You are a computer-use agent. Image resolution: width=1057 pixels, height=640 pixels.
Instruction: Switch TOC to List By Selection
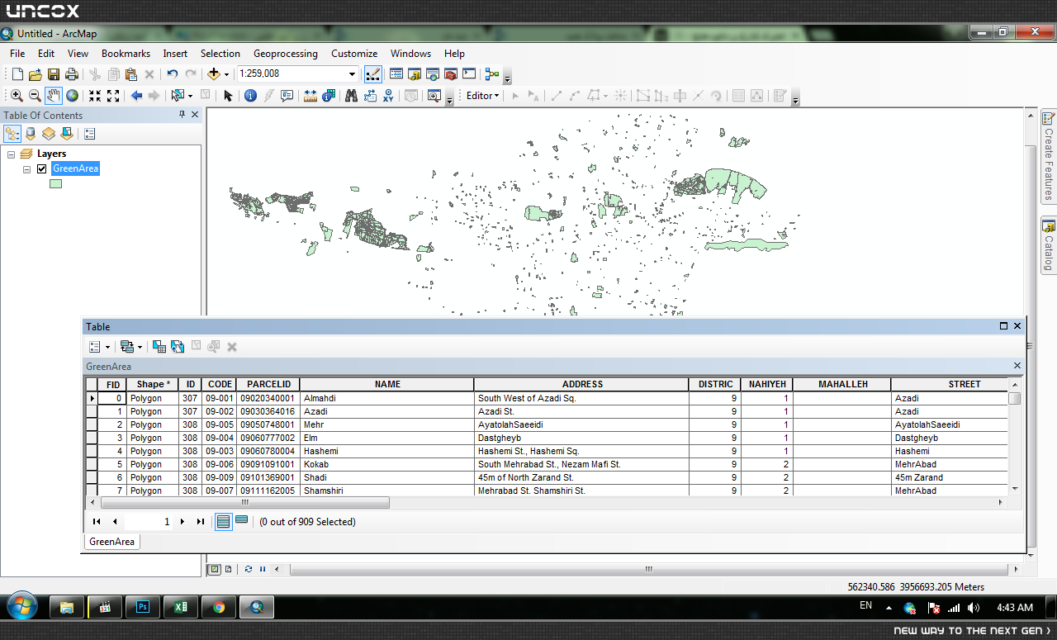click(x=67, y=134)
